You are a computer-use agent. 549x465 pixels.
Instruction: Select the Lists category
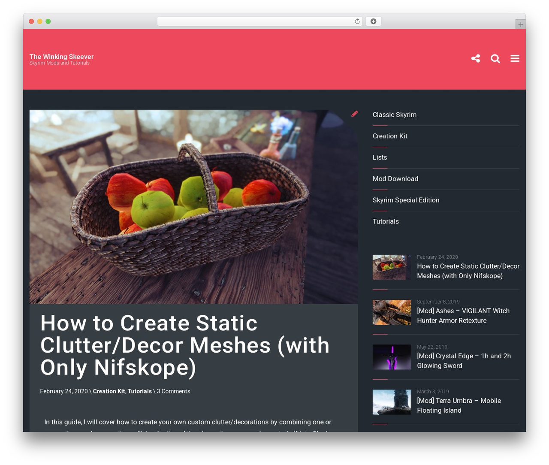pyautogui.click(x=380, y=157)
